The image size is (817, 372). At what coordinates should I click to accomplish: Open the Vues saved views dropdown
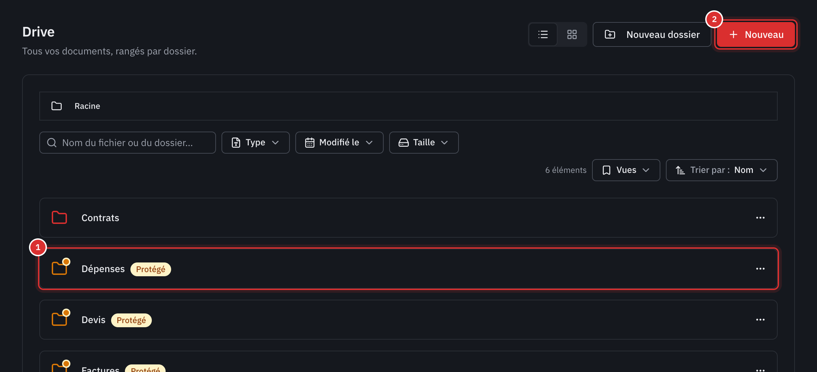[x=626, y=170]
